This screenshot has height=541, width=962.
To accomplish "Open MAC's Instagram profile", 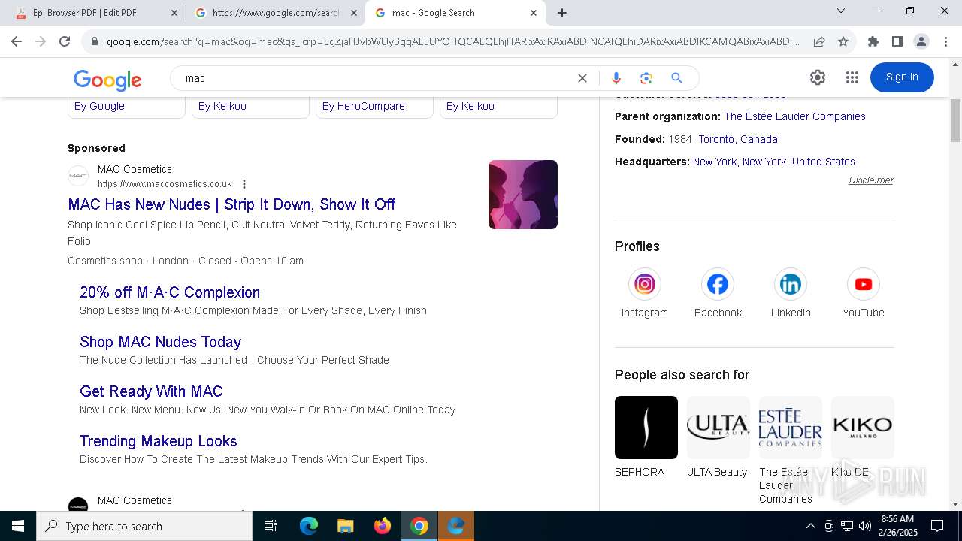I will click(645, 293).
